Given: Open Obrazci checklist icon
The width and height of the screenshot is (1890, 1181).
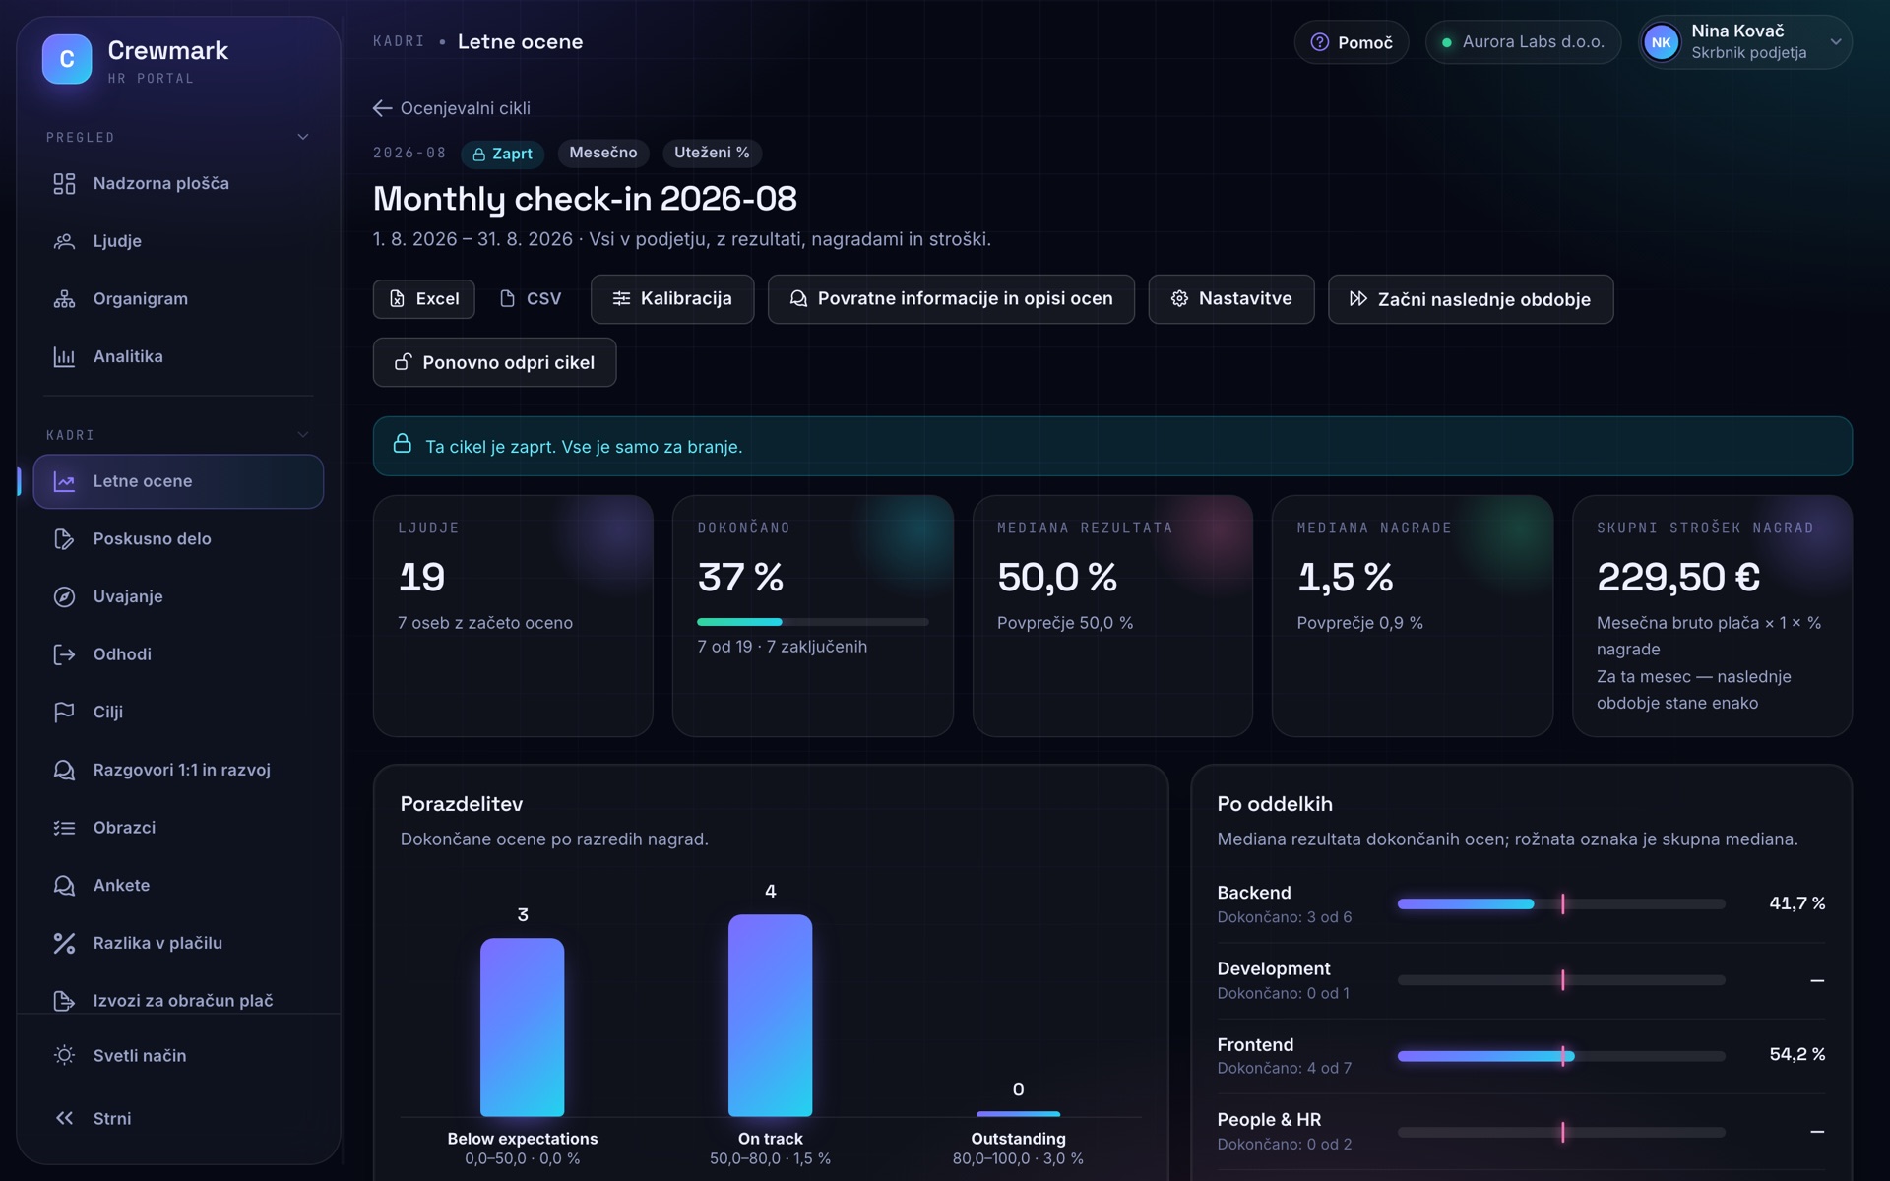Looking at the screenshot, I should [x=64, y=828].
